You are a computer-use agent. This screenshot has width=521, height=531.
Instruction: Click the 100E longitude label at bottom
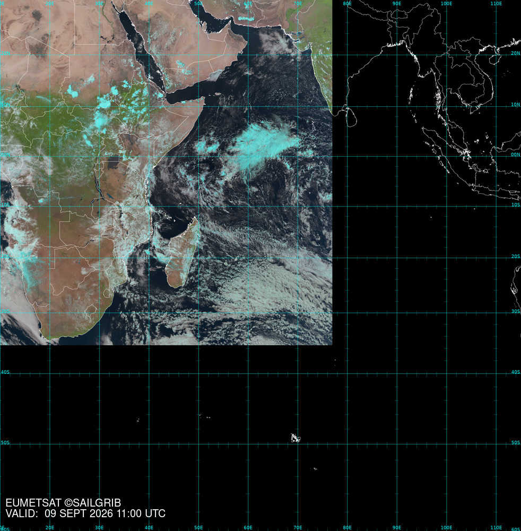point(446,528)
